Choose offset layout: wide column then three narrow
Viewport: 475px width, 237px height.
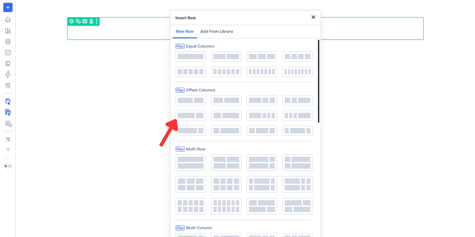pyautogui.click(x=262, y=115)
